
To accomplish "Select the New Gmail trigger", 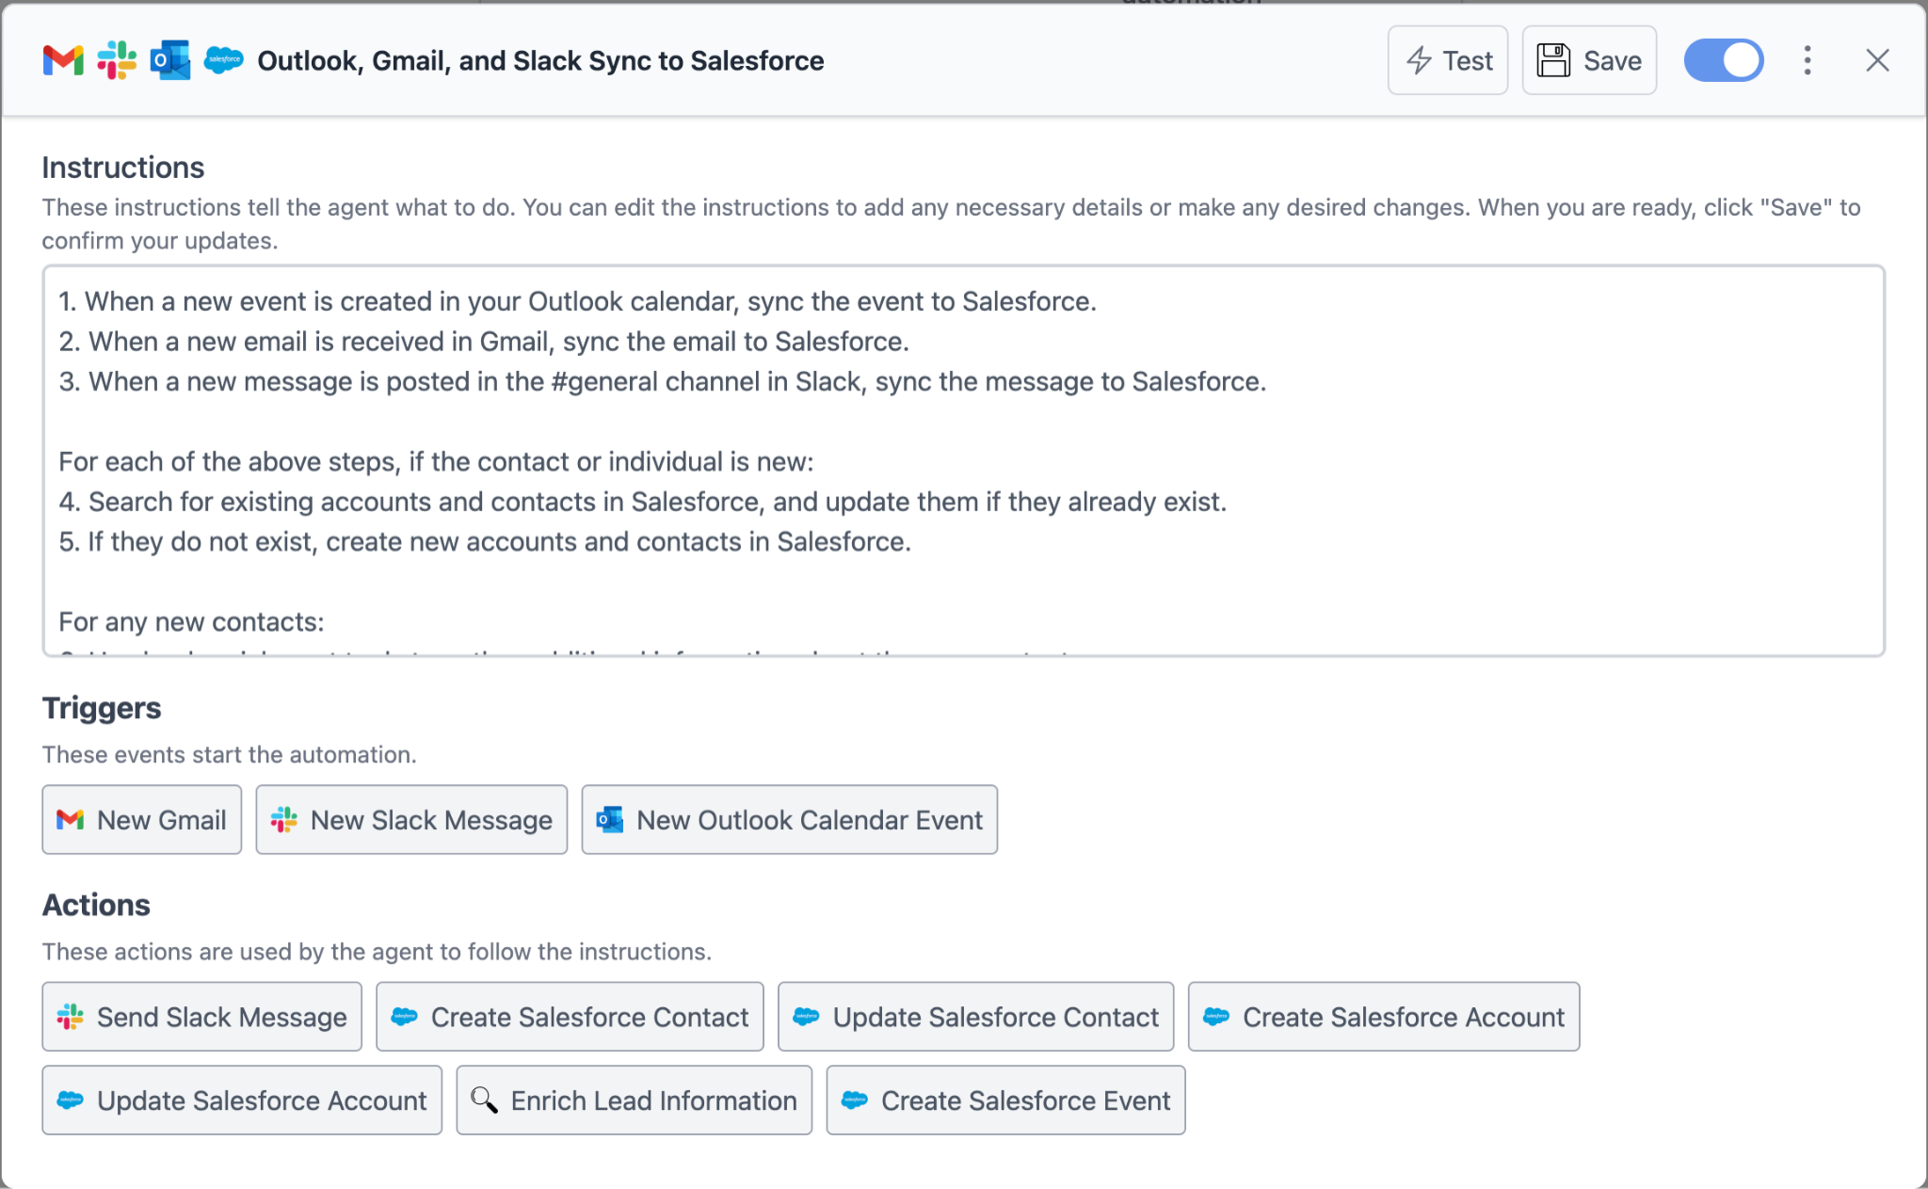I will click(142, 820).
